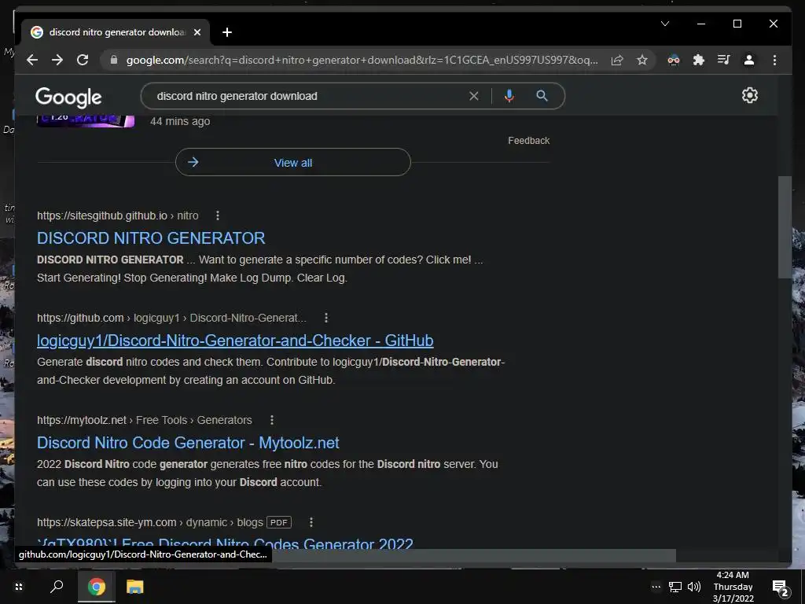Bookmark this page with star icon
The image size is (805, 604).
tap(642, 60)
